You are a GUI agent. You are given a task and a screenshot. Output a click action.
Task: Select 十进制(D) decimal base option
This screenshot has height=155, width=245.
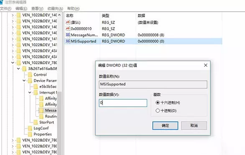(x=158, y=110)
